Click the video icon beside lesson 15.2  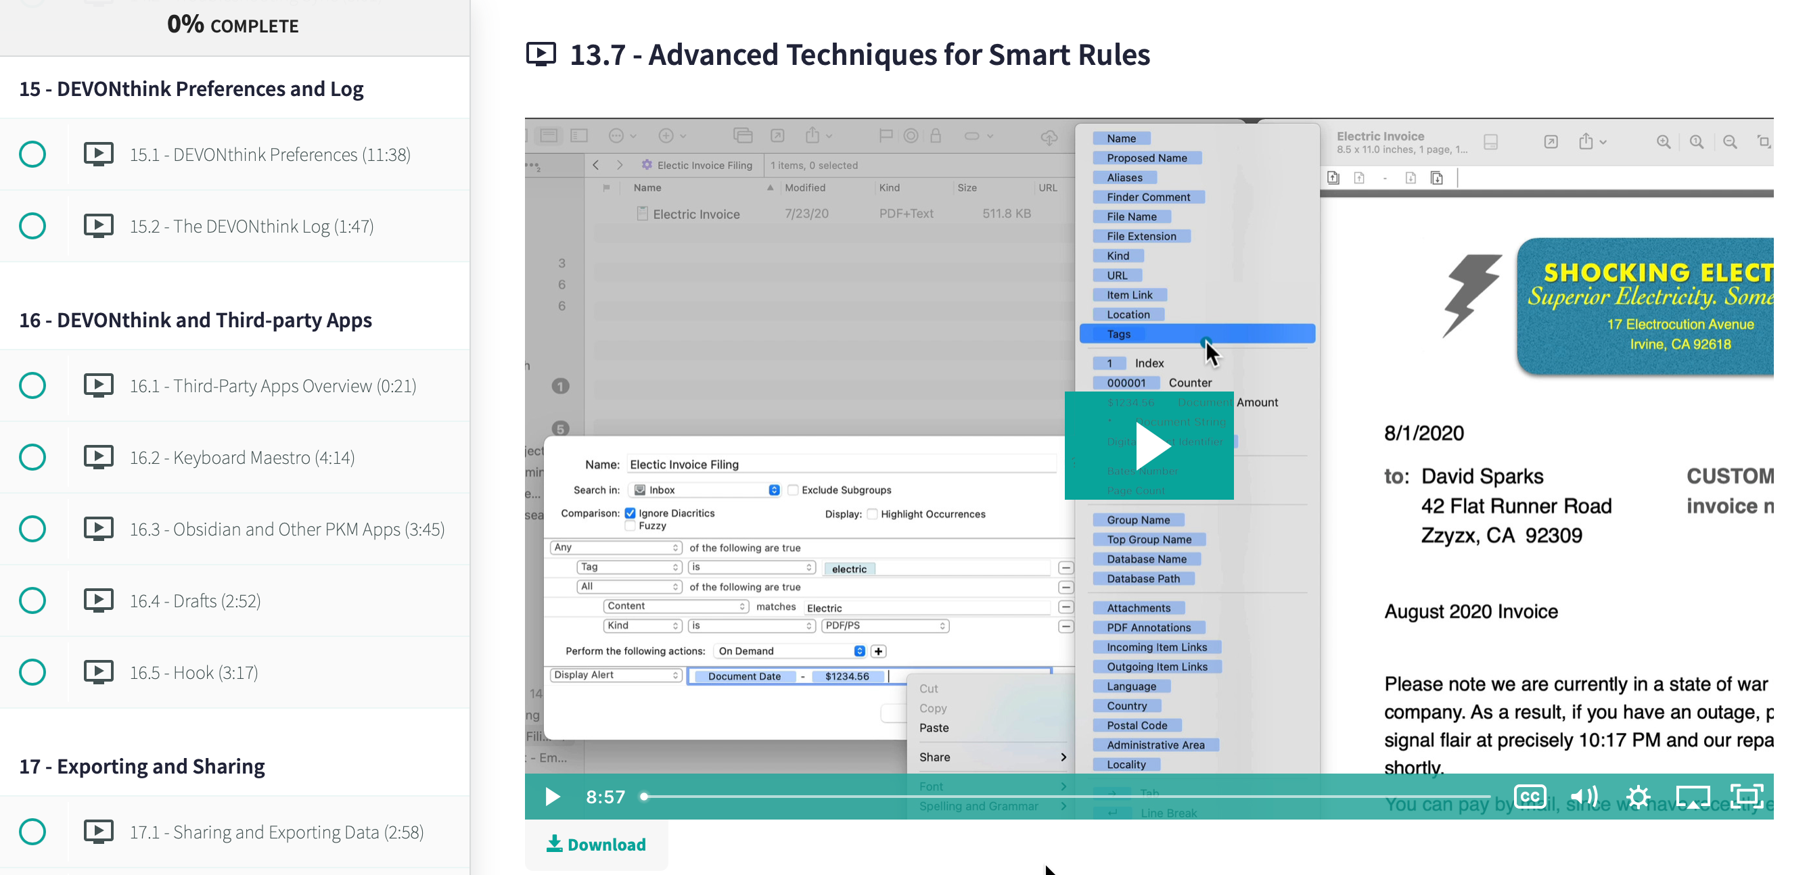pos(98,225)
